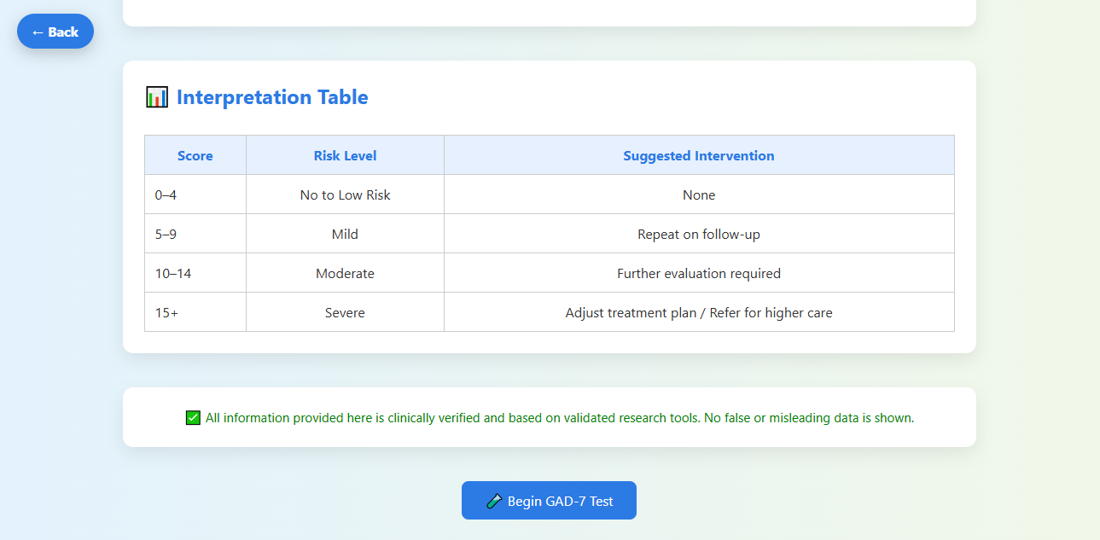
Task: Click the Repeat on follow-up cell
Action: click(x=698, y=234)
